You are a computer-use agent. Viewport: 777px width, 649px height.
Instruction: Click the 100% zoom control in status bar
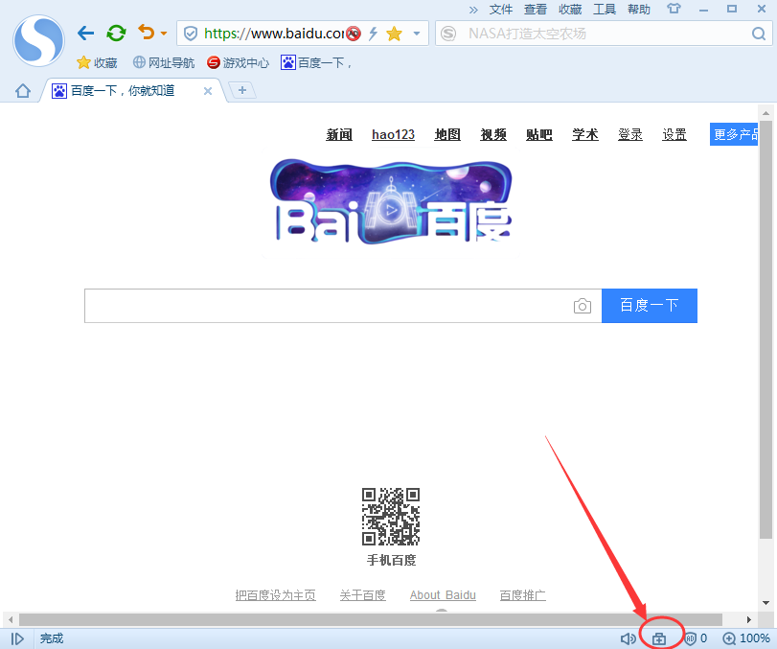(746, 637)
